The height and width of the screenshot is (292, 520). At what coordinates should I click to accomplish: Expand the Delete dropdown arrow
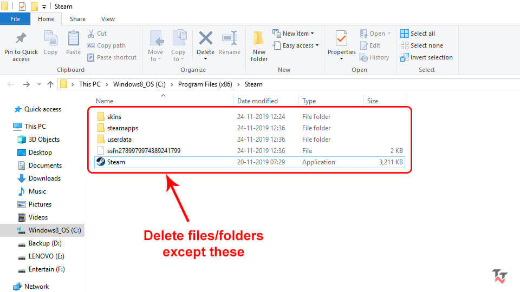pyautogui.click(x=206, y=59)
